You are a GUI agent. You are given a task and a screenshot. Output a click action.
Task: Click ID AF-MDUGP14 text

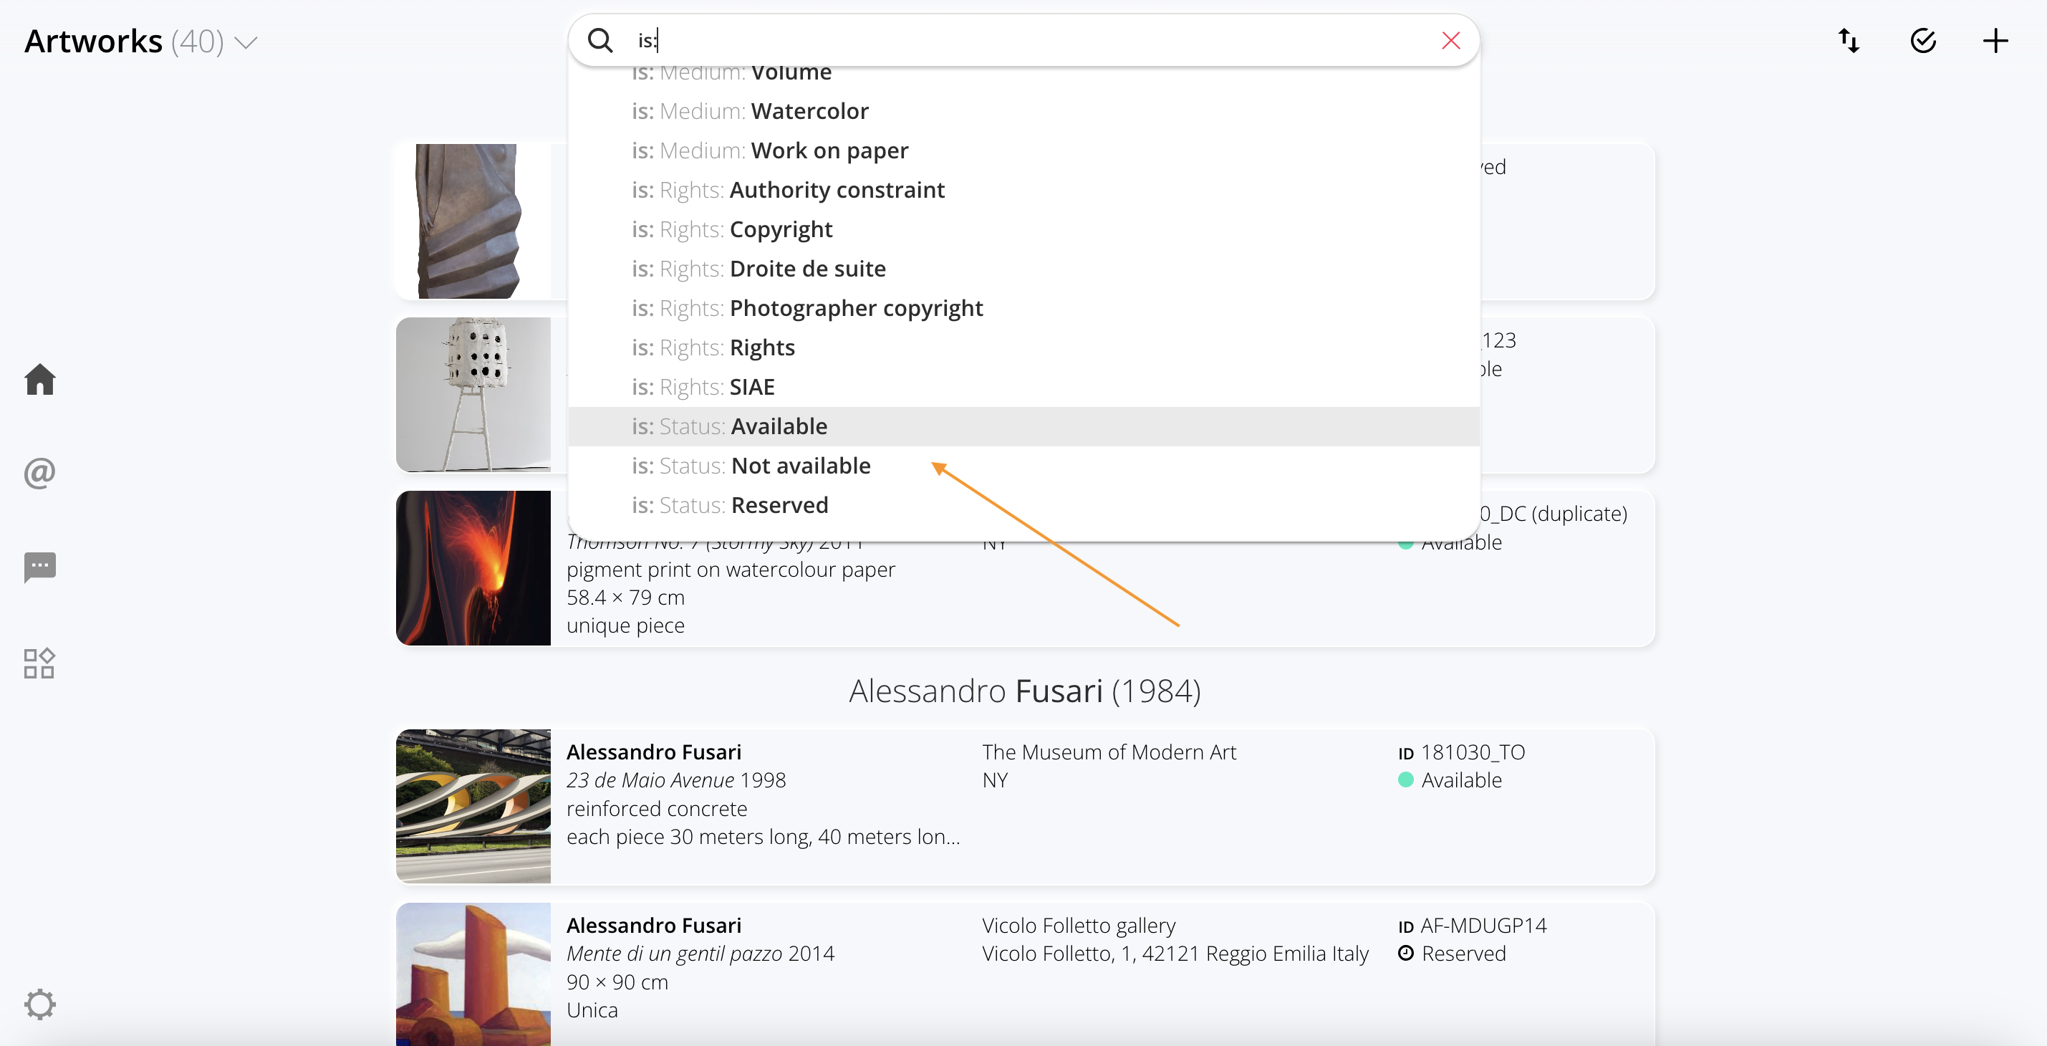1473,925
